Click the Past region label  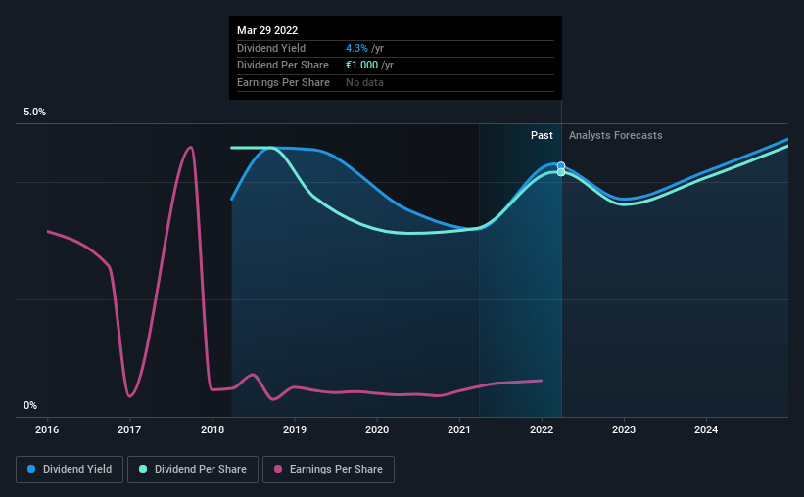(x=542, y=135)
